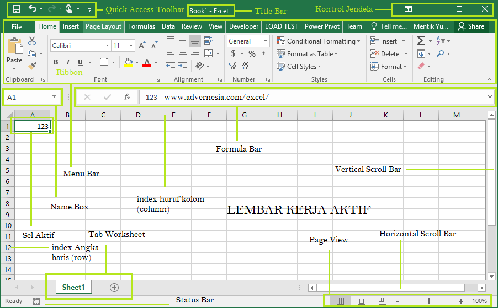Toggle Align Right
This screenshot has height=308, width=498.
point(195,53)
